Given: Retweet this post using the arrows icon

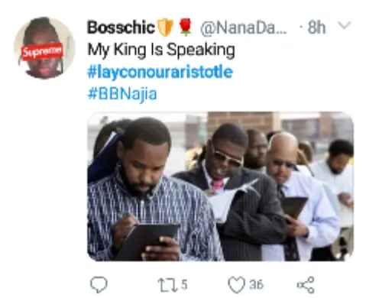Looking at the screenshot, I should click(167, 285).
